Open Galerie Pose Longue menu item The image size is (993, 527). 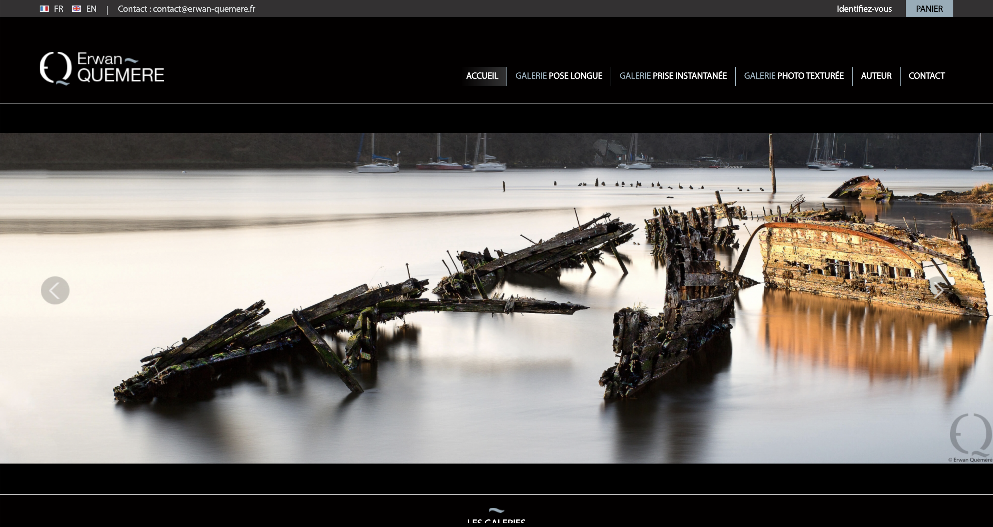(559, 76)
